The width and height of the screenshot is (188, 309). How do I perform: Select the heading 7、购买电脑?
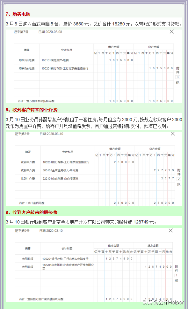pos(18,14)
